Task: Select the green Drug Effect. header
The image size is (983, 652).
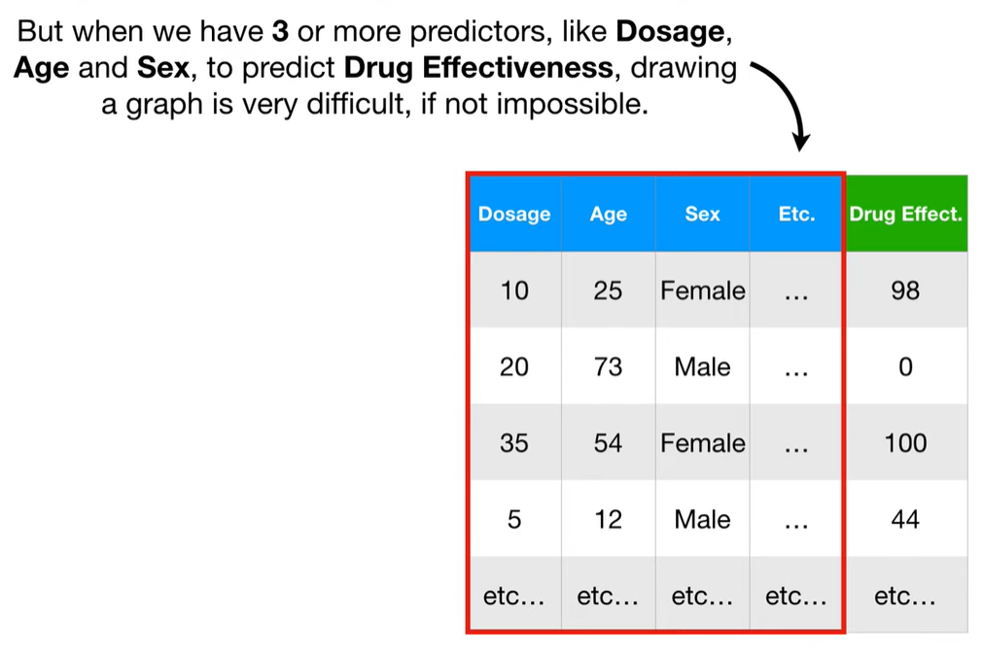Action: point(906,214)
